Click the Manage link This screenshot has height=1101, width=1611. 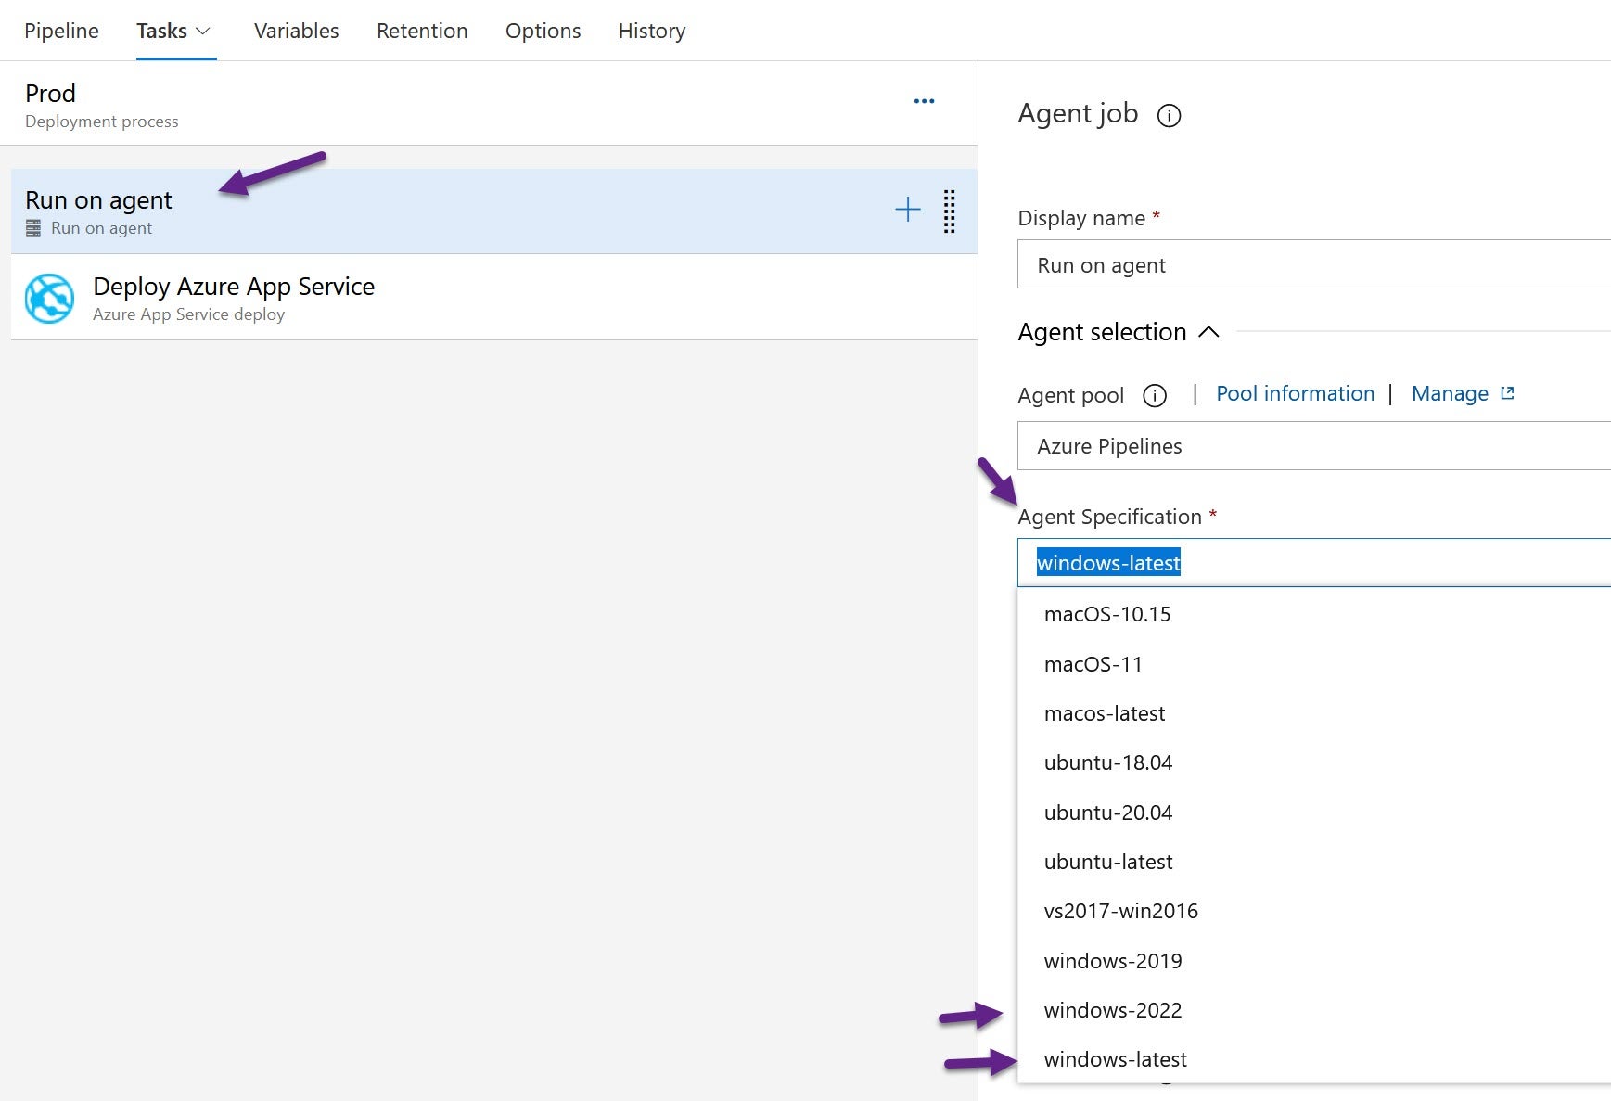1449,393
